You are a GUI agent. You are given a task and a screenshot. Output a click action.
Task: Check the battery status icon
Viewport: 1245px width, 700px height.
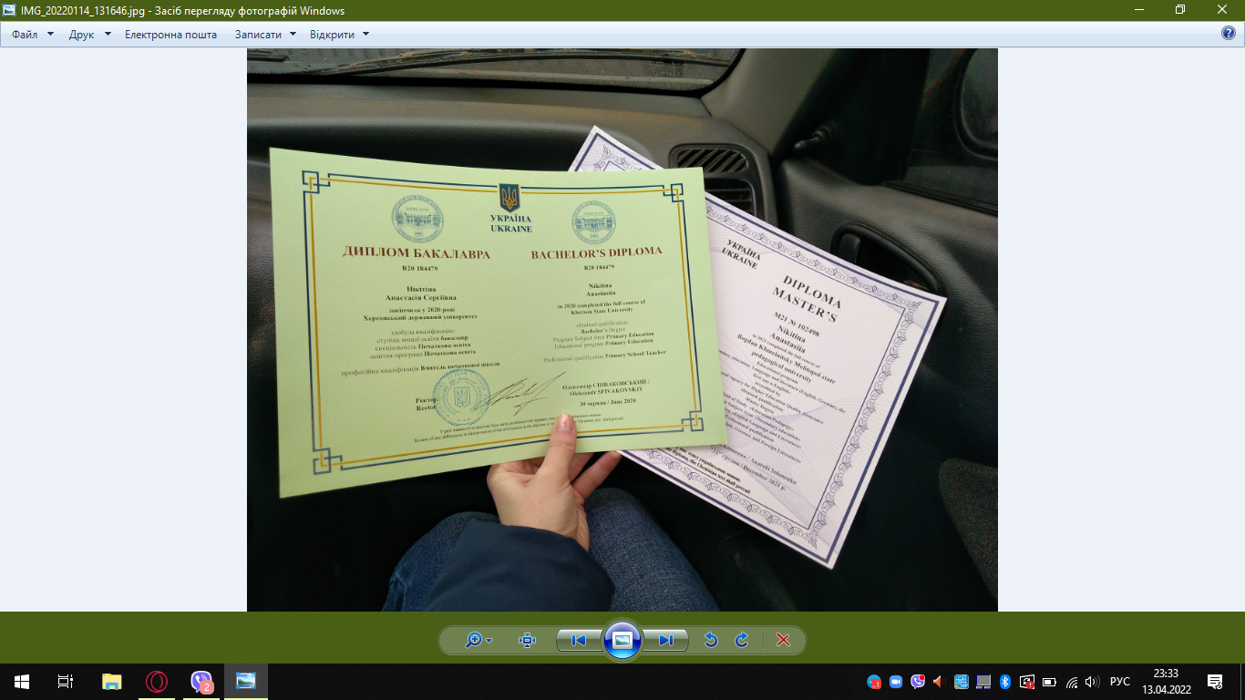tap(1049, 682)
